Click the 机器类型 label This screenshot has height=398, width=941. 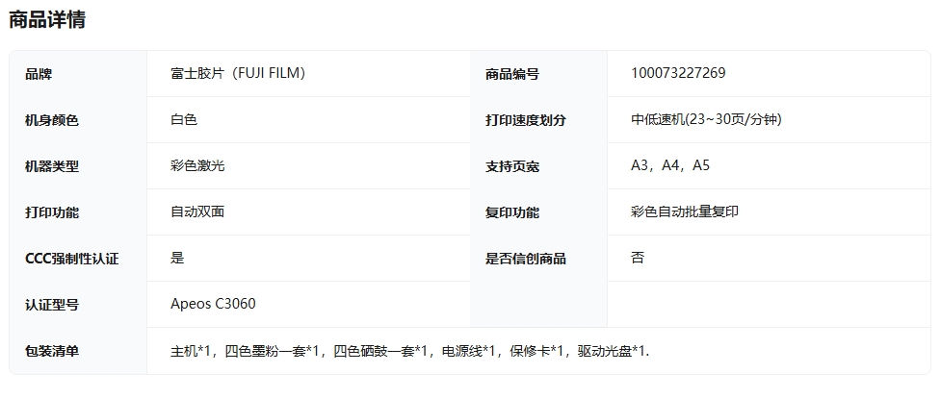coord(52,166)
